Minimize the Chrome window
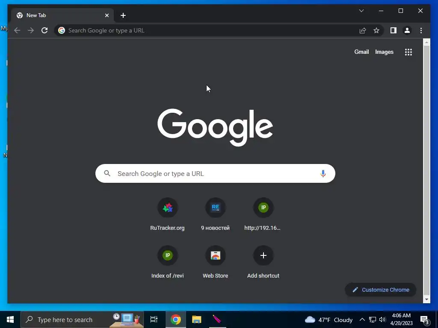Screen dimensions: 438x328 point(381,11)
